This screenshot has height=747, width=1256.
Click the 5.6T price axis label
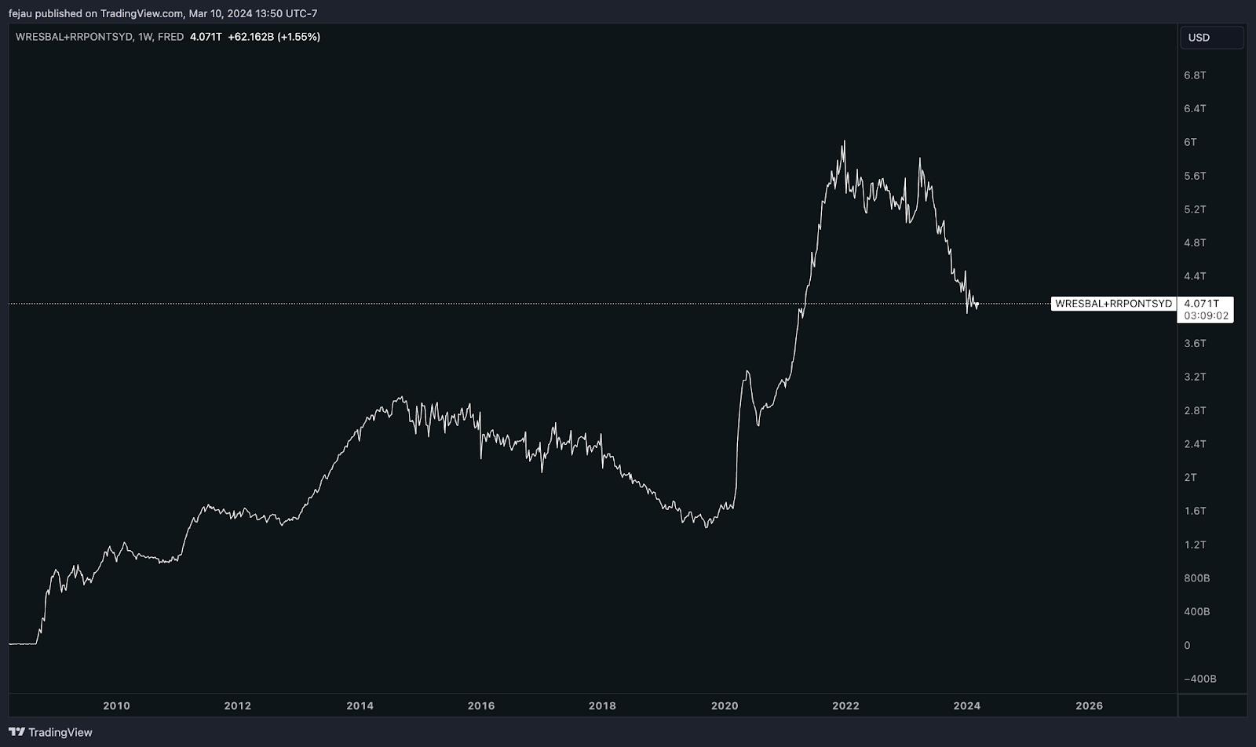pyautogui.click(x=1195, y=176)
